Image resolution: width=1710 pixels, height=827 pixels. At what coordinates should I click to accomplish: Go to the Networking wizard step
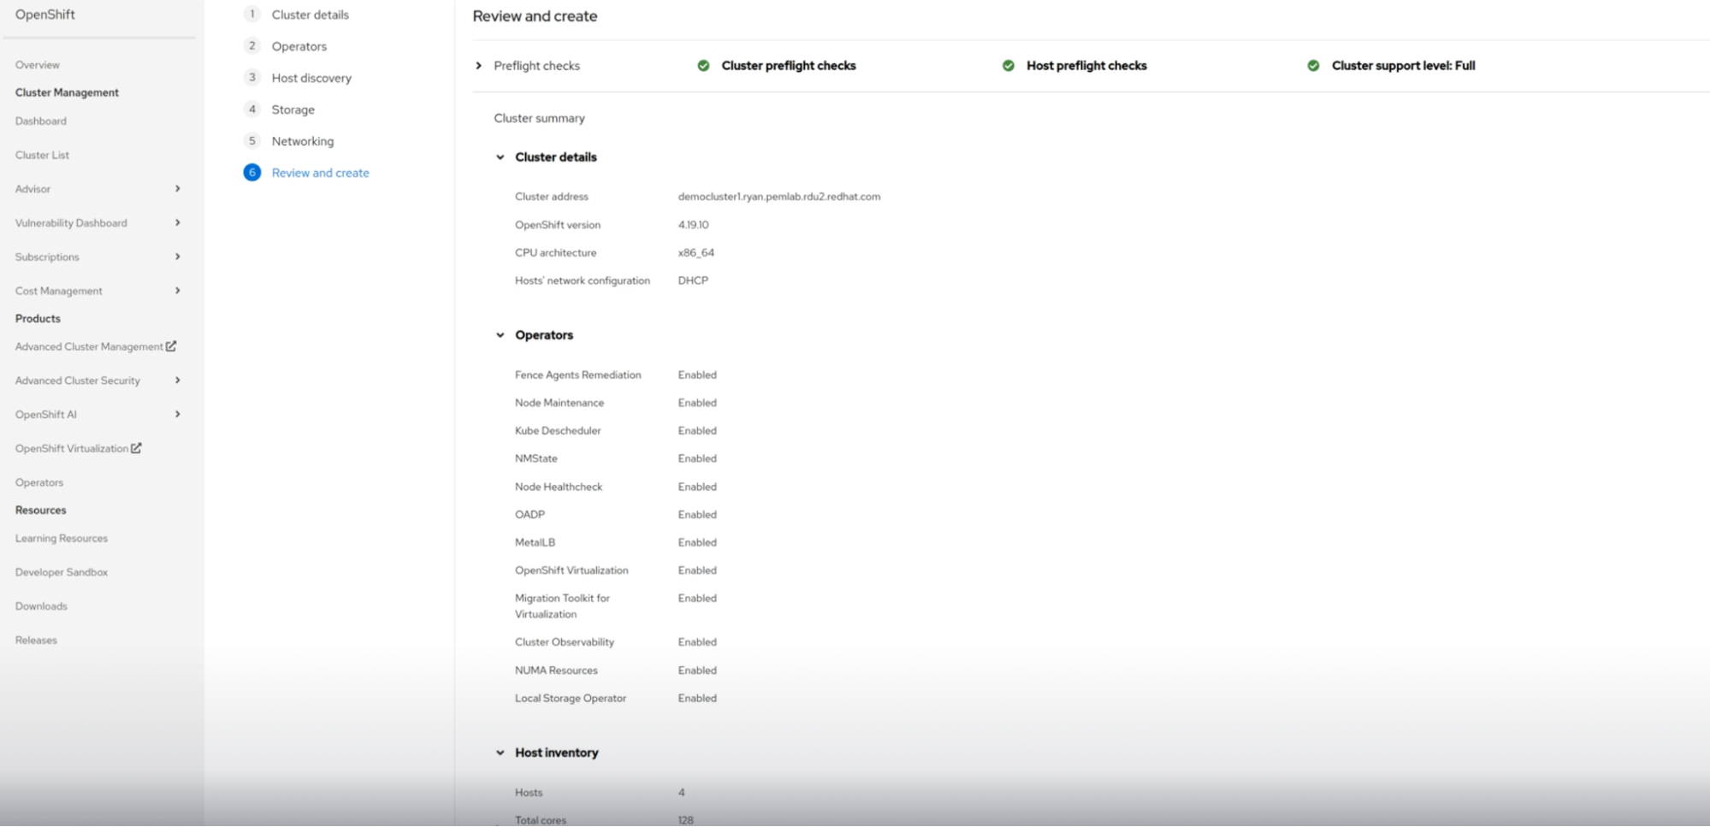pyautogui.click(x=303, y=140)
